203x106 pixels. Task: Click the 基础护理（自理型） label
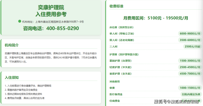120,61
